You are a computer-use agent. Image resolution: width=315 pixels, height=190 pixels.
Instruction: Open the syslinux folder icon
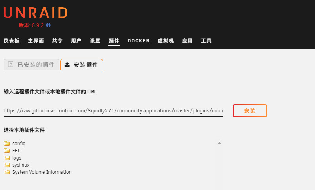point(7,165)
